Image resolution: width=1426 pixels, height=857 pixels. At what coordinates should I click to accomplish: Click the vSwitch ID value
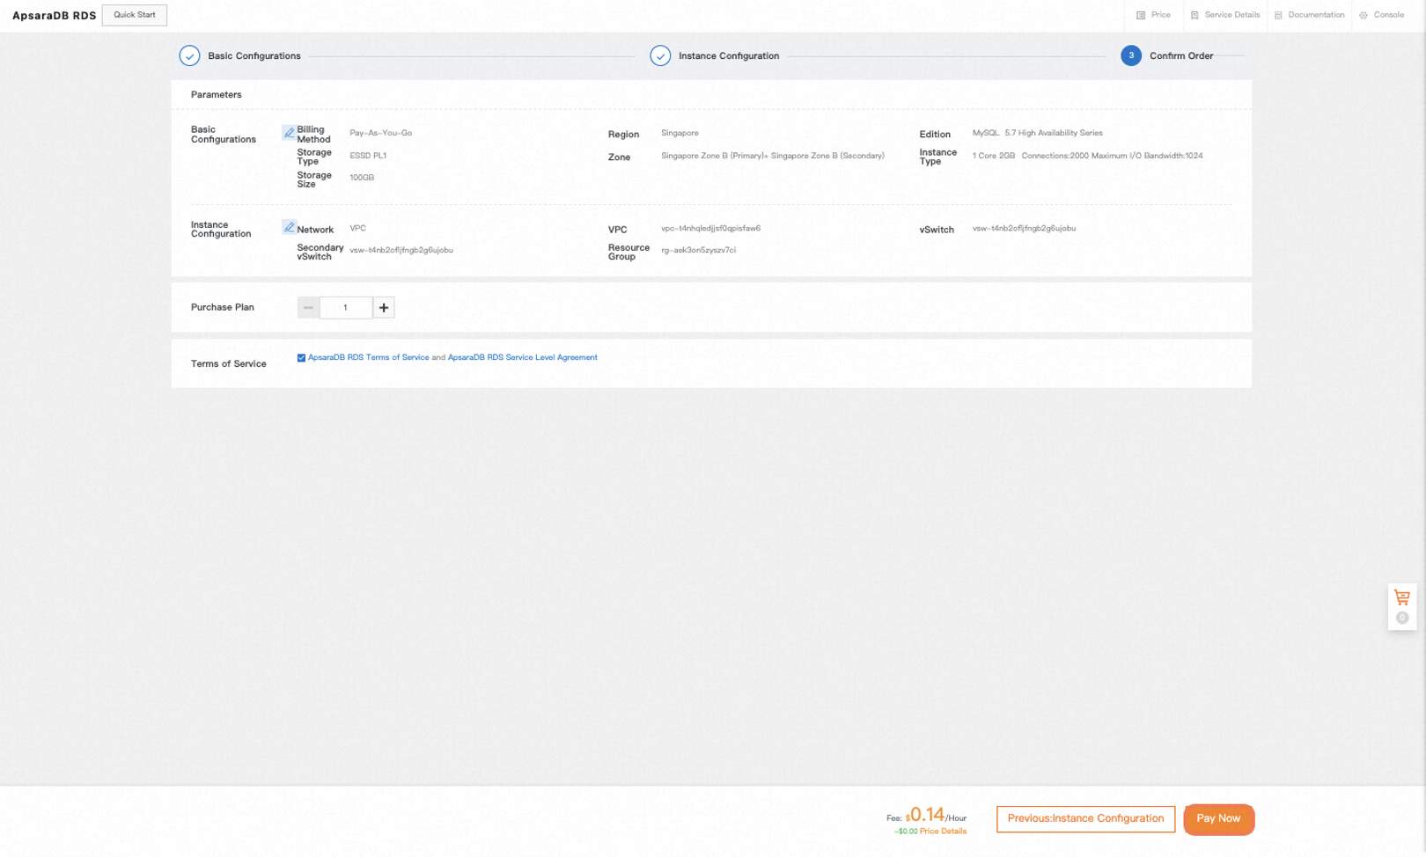[x=1024, y=228]
